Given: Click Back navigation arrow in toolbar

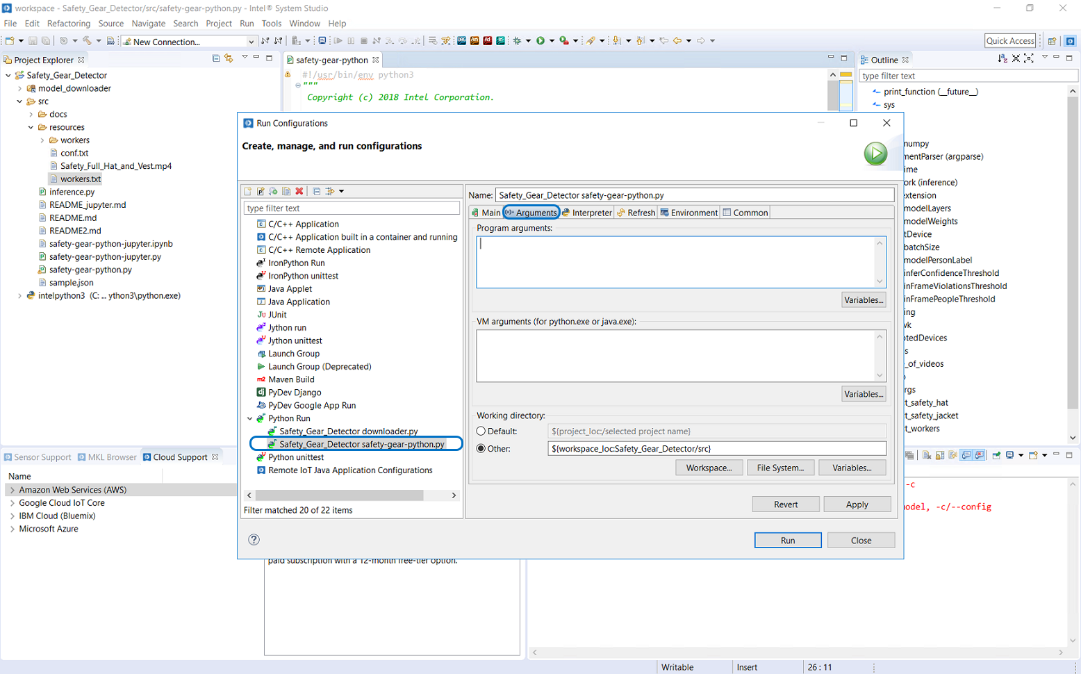Looking at the screenshot, I should (677, 40).
